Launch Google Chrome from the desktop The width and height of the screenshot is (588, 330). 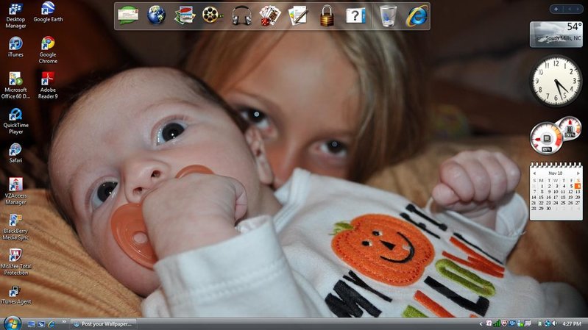point(48,50)
